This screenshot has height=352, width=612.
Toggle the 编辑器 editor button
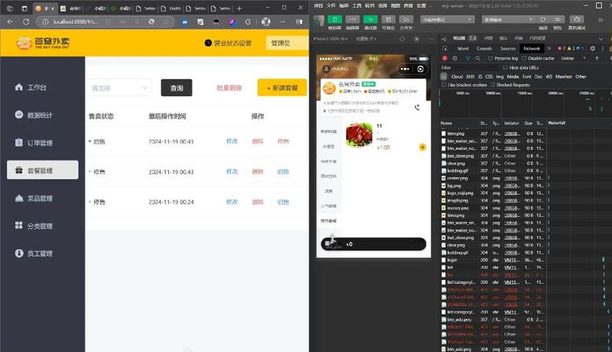(353, 19)
